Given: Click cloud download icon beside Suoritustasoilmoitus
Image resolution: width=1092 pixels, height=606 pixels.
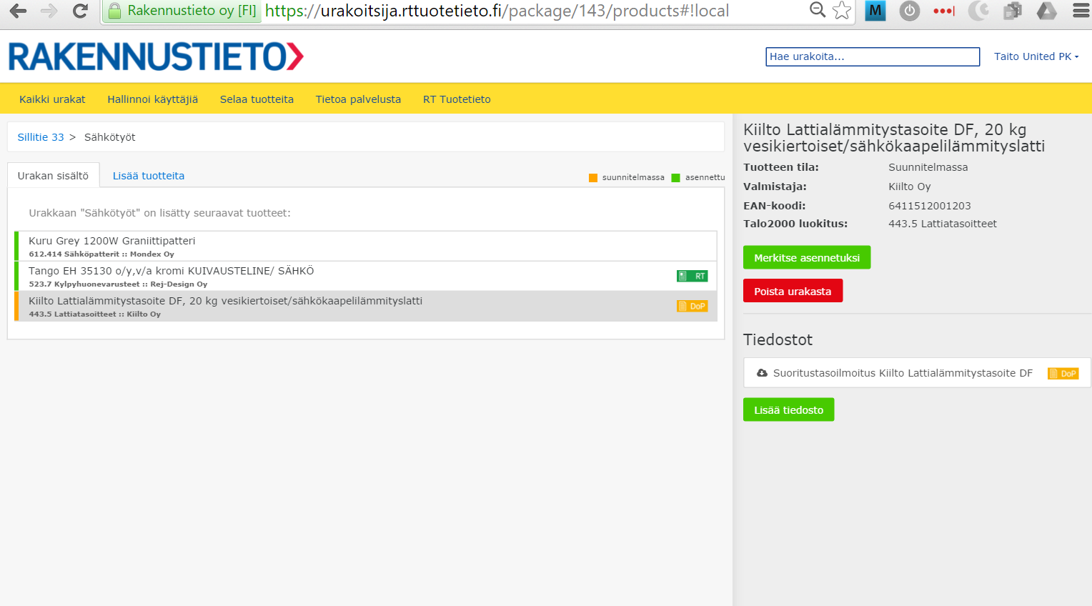Looking at the screenshot, I should [x=762, y=373].
